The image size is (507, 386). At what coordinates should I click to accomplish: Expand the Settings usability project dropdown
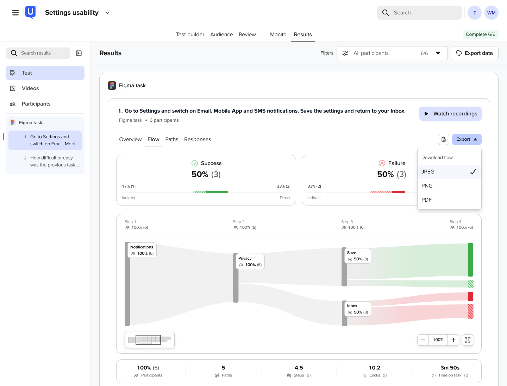[107, 13]
